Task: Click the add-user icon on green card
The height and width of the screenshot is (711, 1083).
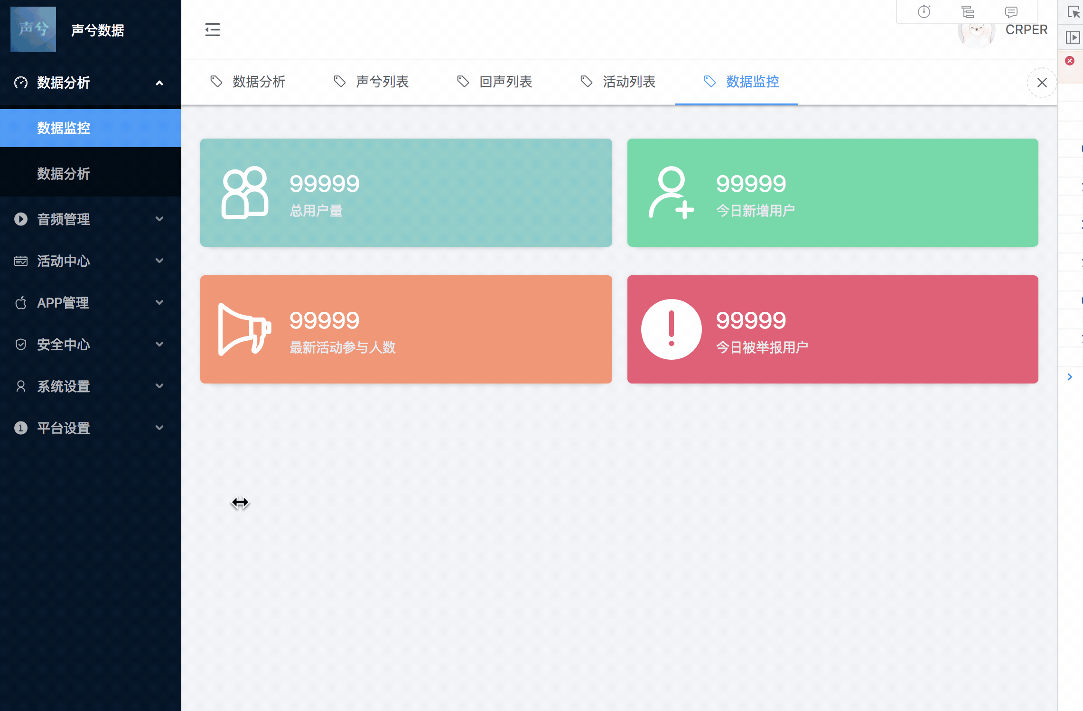Action: pyautogui.click(x=671, y=192)
